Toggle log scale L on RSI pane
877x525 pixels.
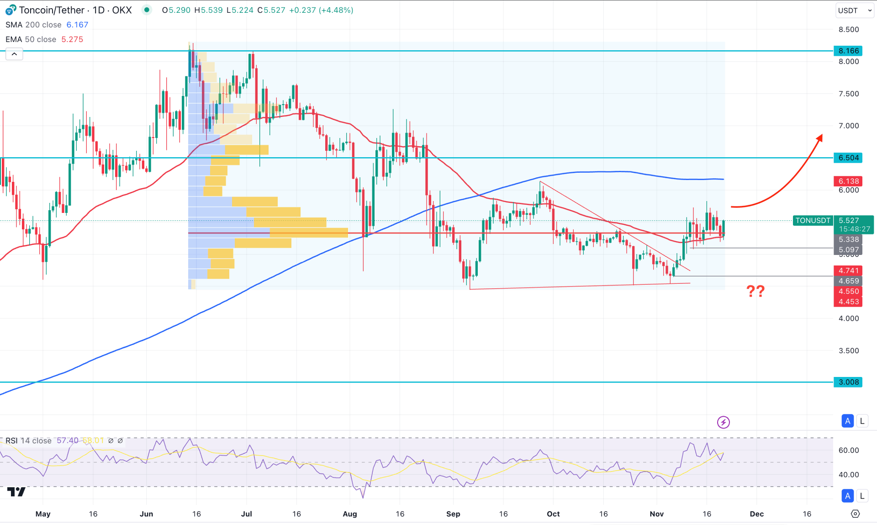point(862,496)
